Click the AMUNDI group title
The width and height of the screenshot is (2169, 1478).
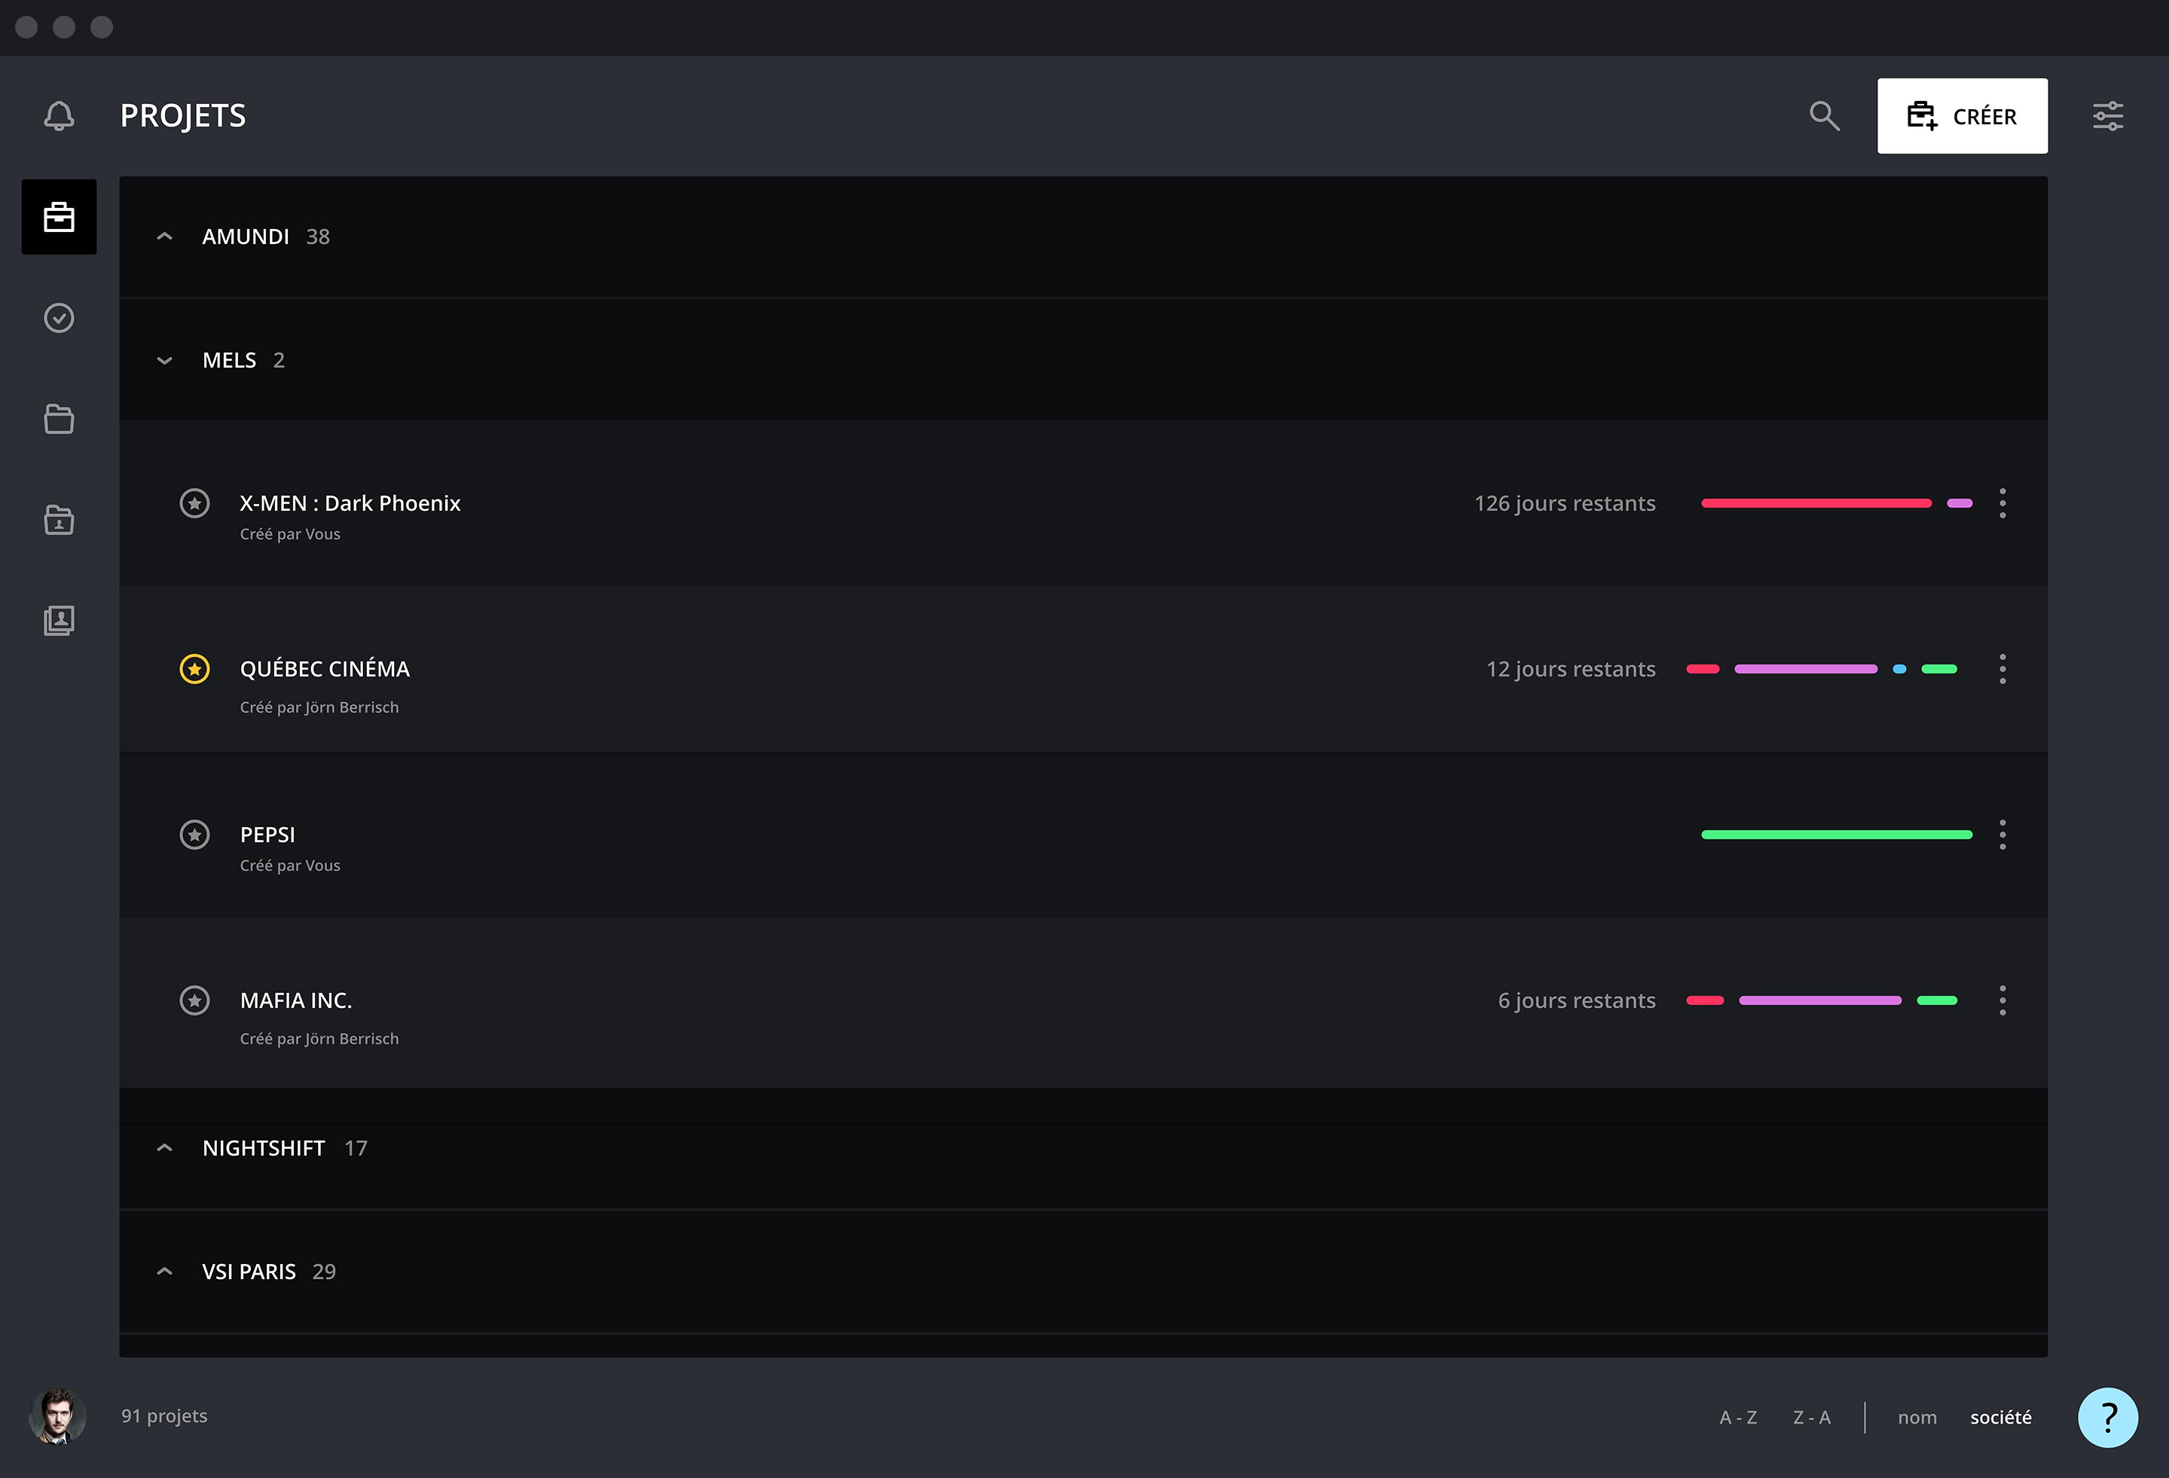[x=246, y=237]
